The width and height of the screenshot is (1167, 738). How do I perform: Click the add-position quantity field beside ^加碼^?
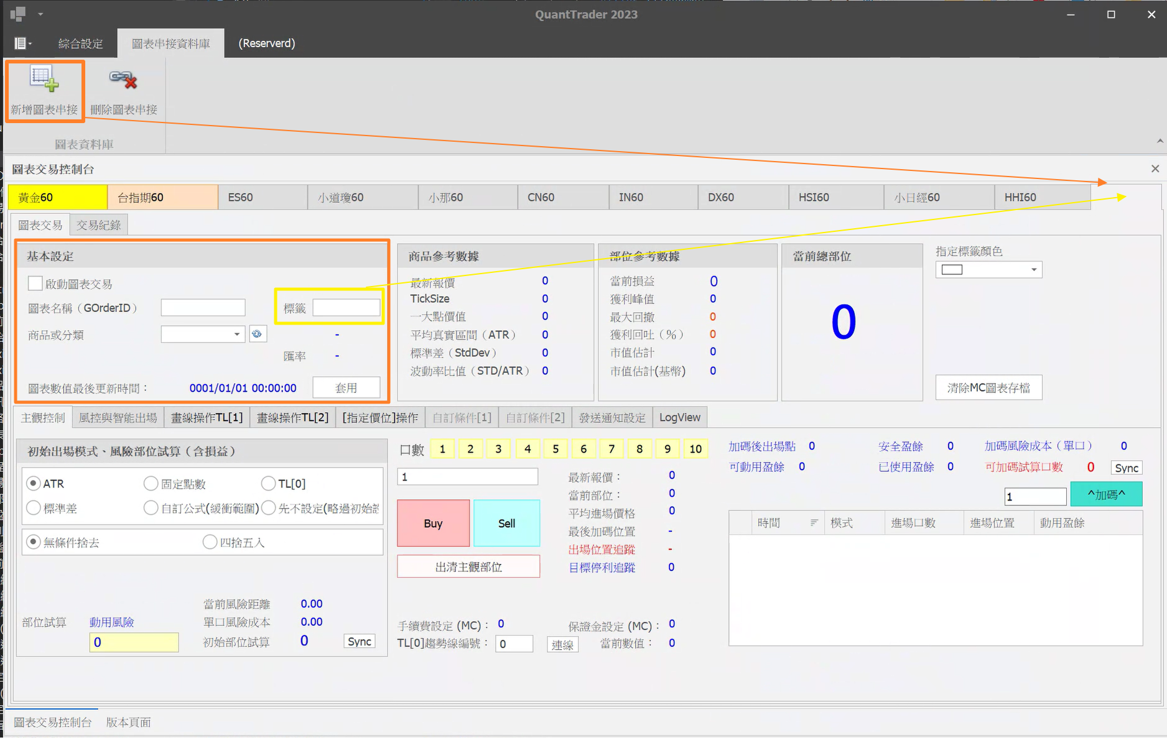(x=1036, y=496)
